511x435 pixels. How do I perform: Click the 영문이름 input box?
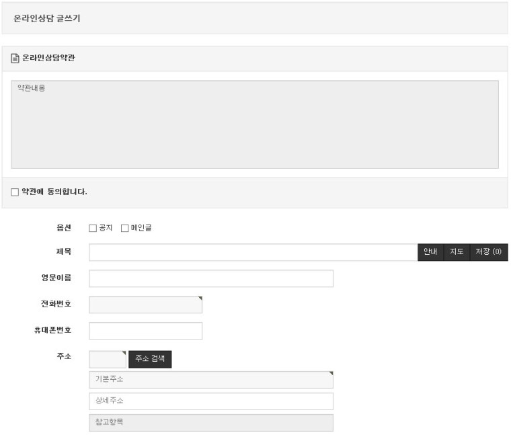[210, 278]
